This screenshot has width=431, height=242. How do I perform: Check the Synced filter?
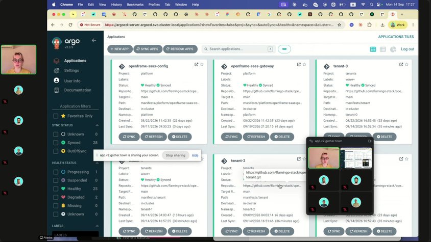(56, 143)
